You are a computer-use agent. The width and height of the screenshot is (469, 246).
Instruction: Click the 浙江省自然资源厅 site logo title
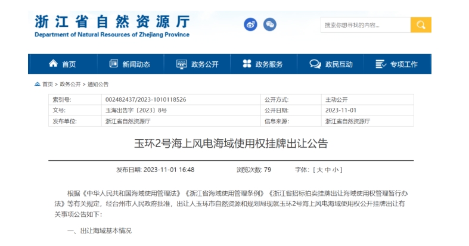click(x=112, y=21)
